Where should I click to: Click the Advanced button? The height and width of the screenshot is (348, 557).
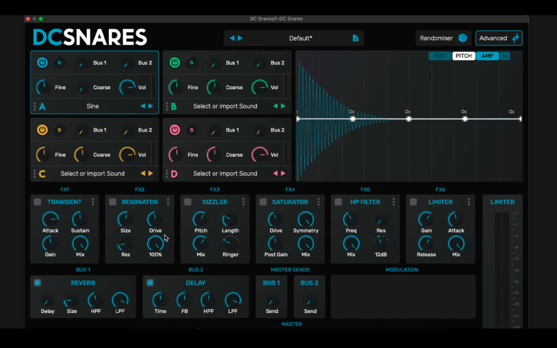click(x=499, y=38)
